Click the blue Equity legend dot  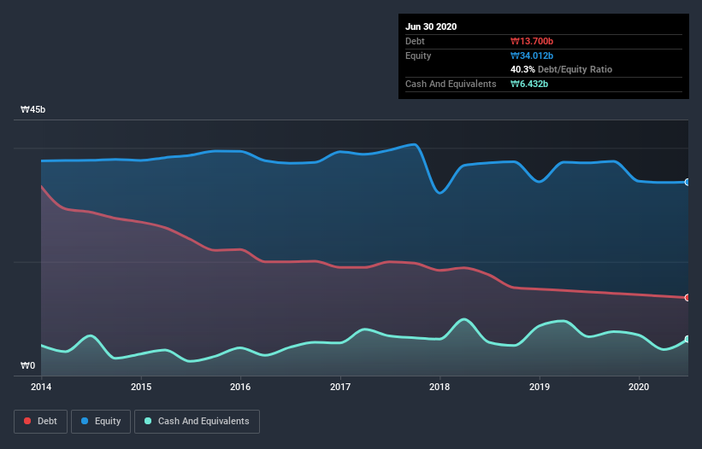[x=85, y=421]
